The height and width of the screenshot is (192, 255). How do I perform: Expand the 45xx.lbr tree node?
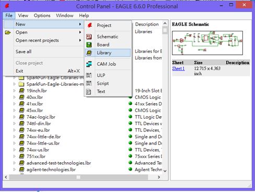[x=14, y=110]
